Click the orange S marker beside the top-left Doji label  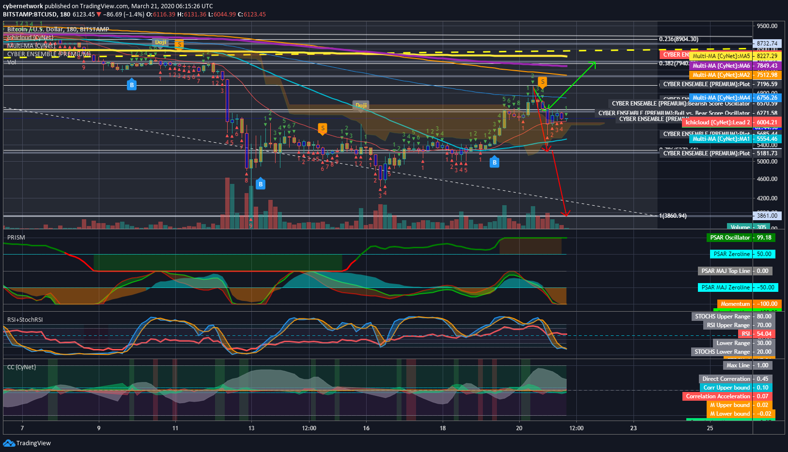pos(179,44)
